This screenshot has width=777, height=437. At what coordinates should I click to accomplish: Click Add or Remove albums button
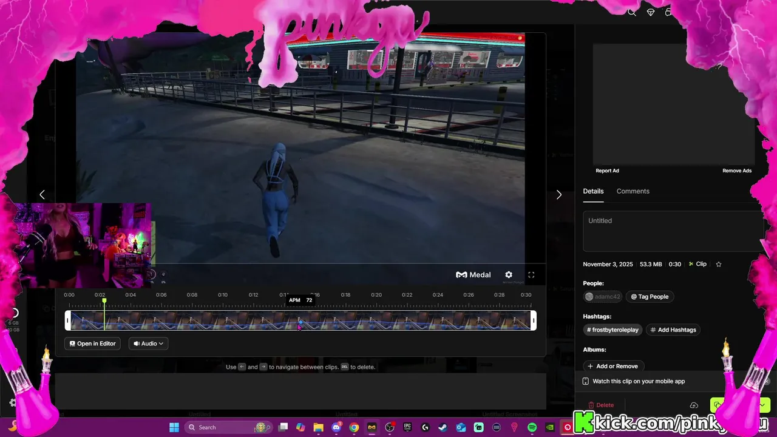point(612,366)
